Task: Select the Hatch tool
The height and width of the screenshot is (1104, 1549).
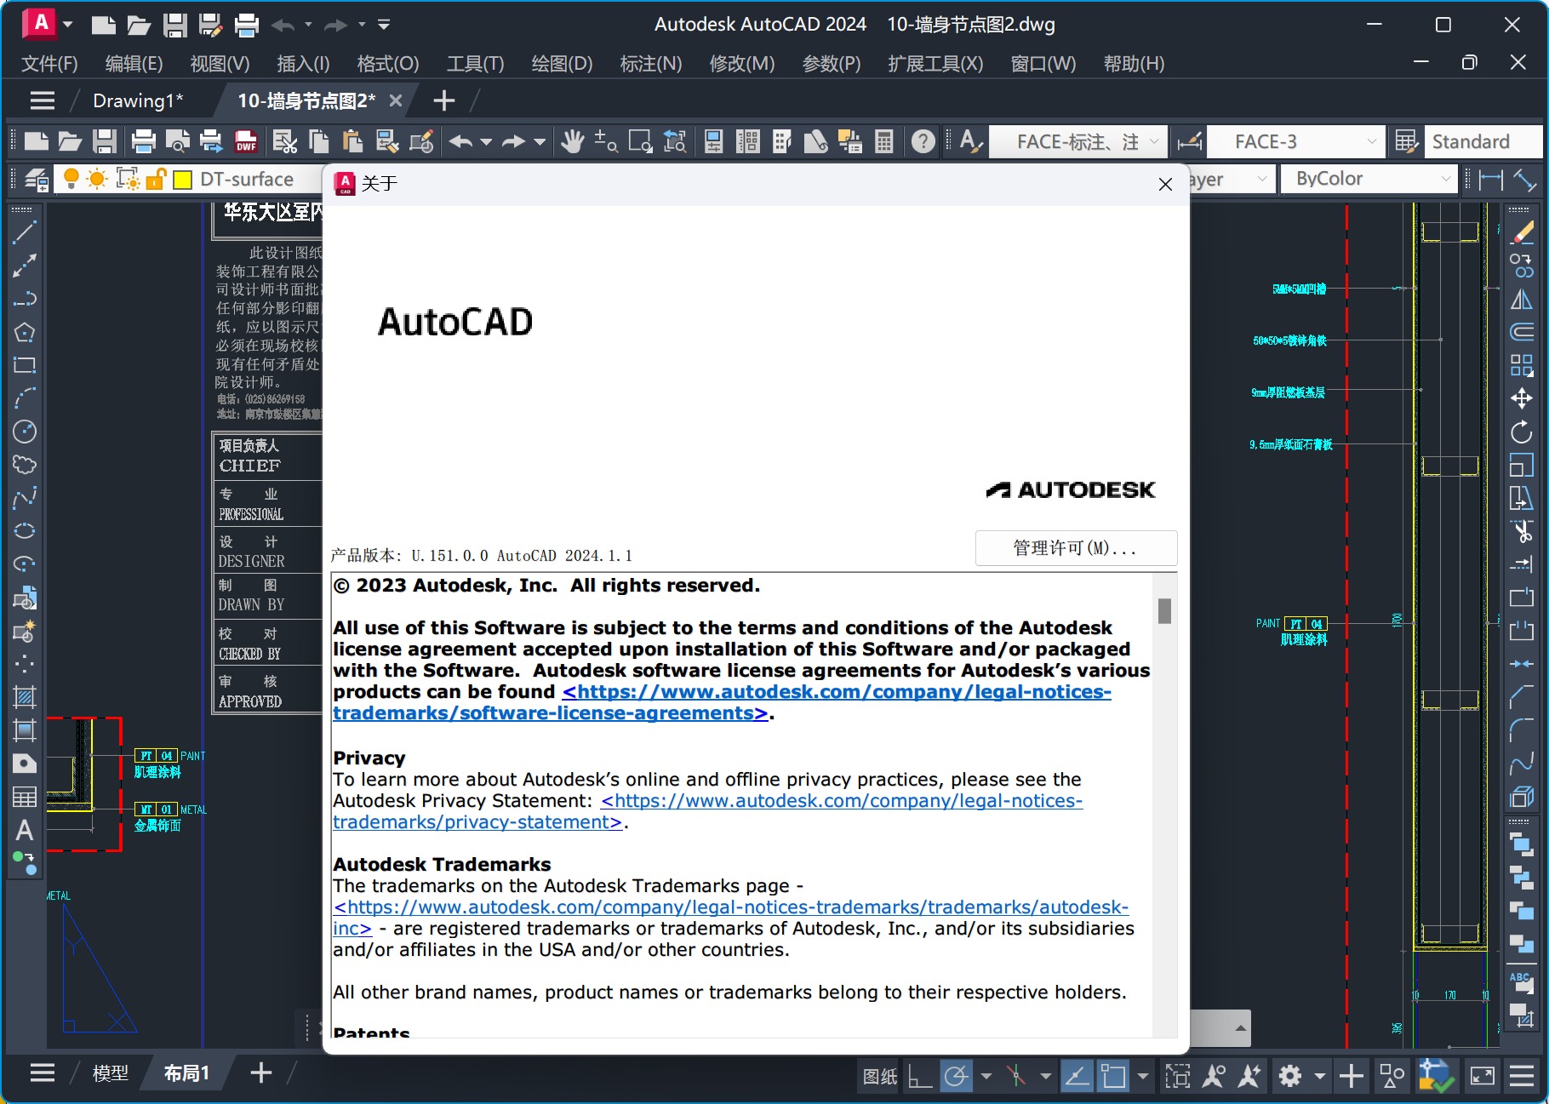Action: [x=25, y=697]
